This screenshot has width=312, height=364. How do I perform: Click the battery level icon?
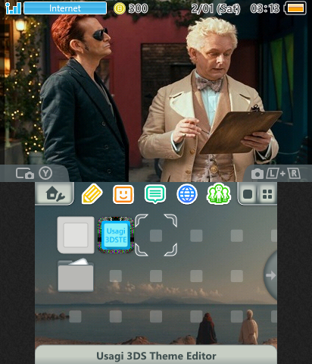[x=295, y=8]
